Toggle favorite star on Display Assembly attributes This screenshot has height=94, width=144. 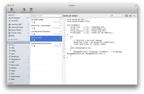click(x=32, y=46)
